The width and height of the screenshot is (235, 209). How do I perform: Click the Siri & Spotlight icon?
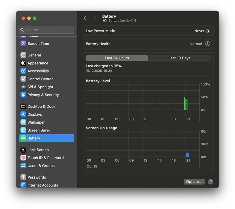point(23,87)
